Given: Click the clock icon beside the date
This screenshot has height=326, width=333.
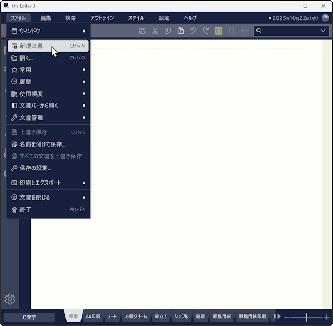Looking at the screenshot, I should (x=325, y=18).
